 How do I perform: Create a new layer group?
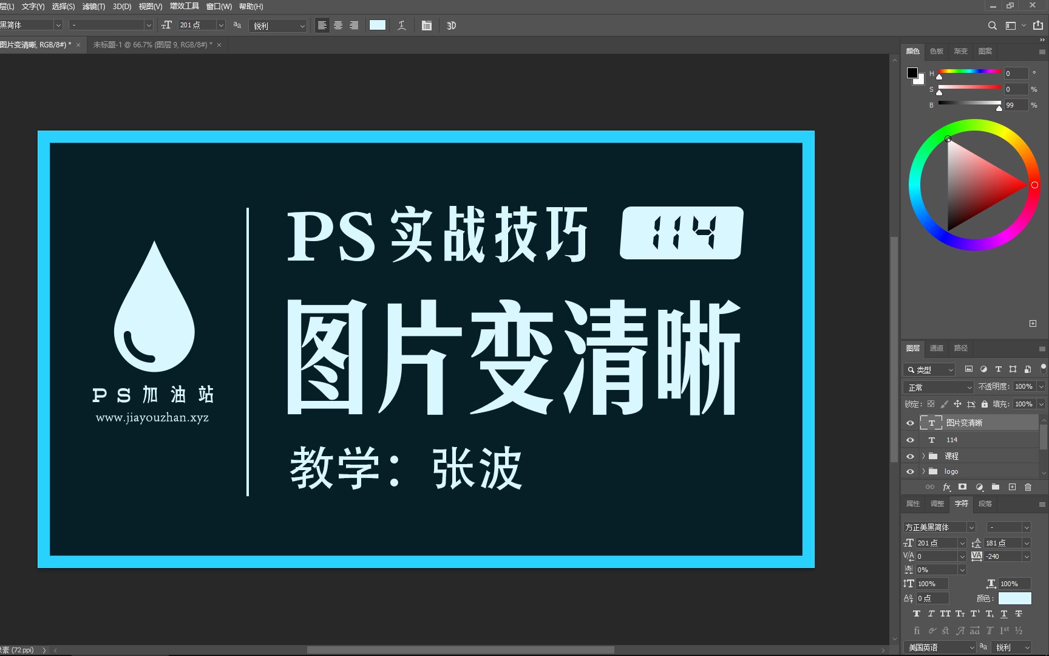pyautogui.click(x=996, y=487)
